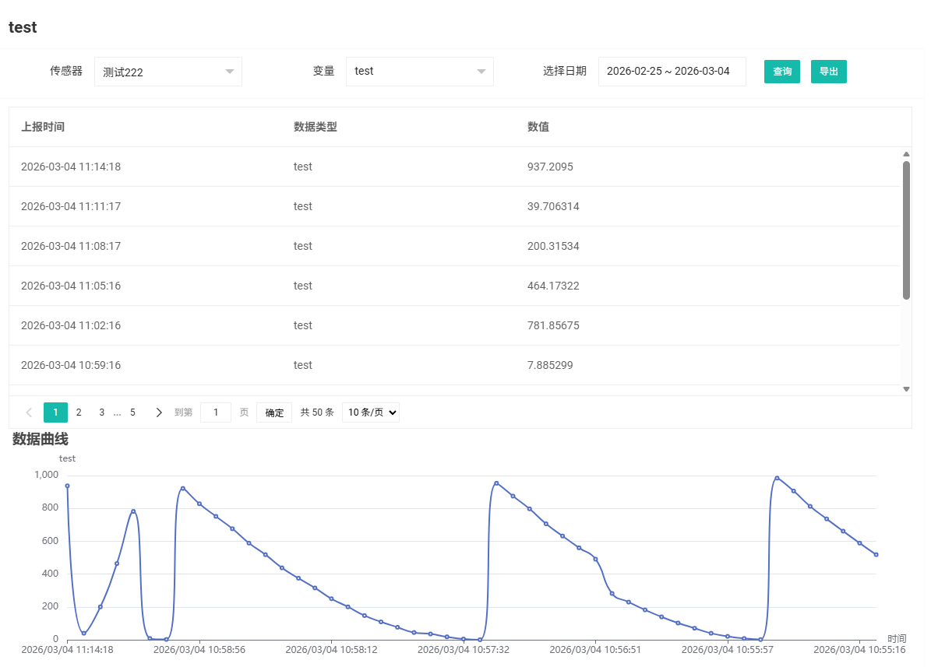Open the 选择日期 date range field

click(x=672, y=72)
